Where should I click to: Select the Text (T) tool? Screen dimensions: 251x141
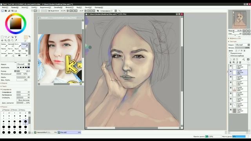click(16, 37)
